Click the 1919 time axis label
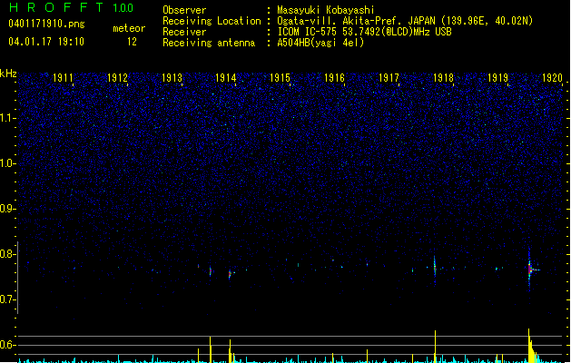This screenshot has width=571, height=363. coord(497,78)
